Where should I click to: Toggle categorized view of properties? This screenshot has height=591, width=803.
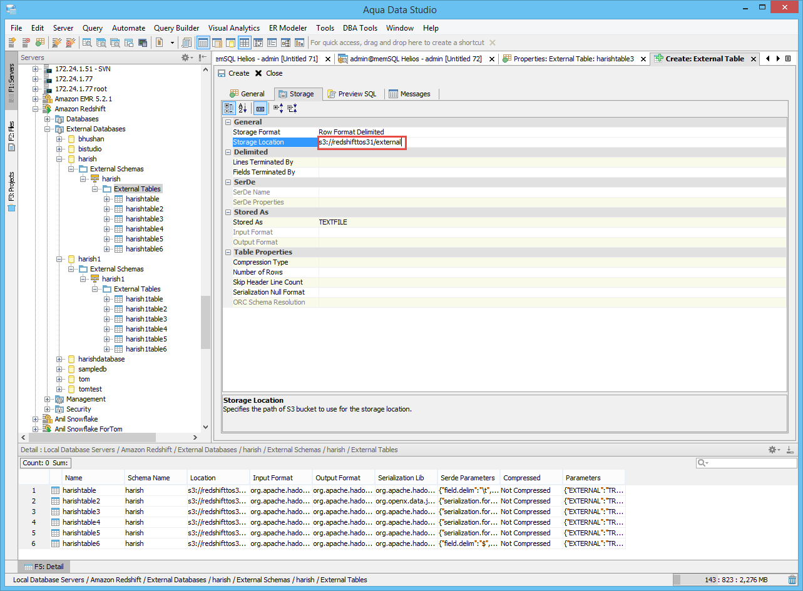coord(229,108)
